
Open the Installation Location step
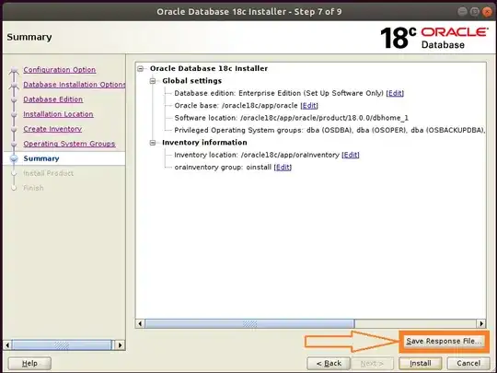58,114
